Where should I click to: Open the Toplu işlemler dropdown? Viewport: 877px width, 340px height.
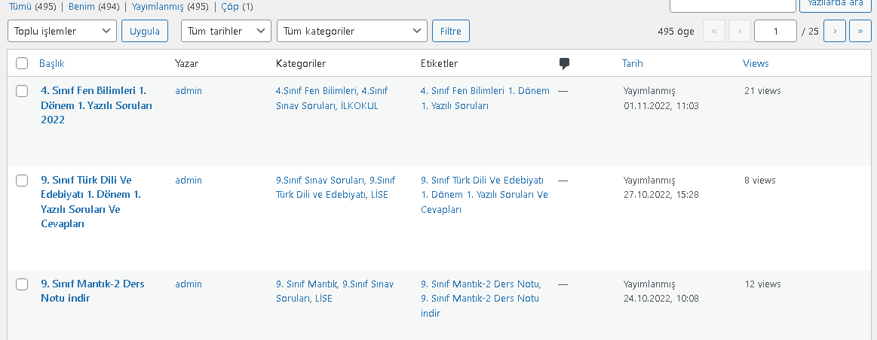pyautogui.click(x=62, y=32)
